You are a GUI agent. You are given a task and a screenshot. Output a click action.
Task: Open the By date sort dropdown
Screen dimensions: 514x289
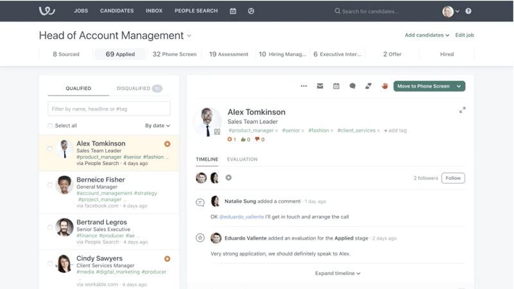point(157,126)
